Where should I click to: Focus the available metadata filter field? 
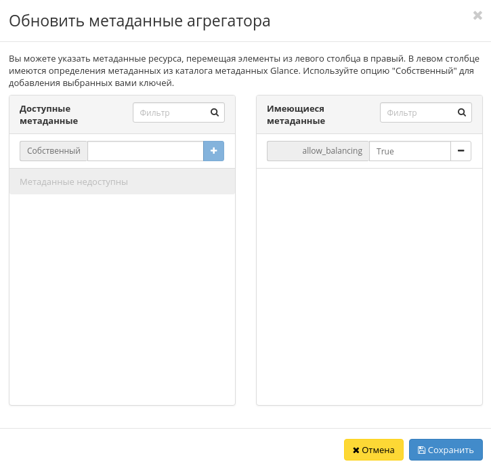pyautogui.click(x=169, y=113)
